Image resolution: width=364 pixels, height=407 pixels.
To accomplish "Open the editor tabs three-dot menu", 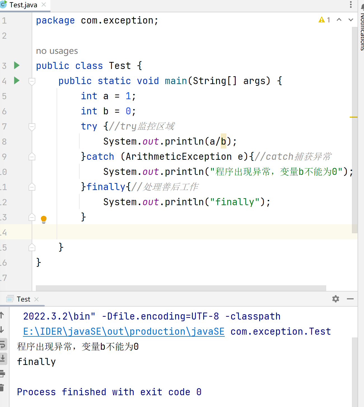I will coord(351,4).
